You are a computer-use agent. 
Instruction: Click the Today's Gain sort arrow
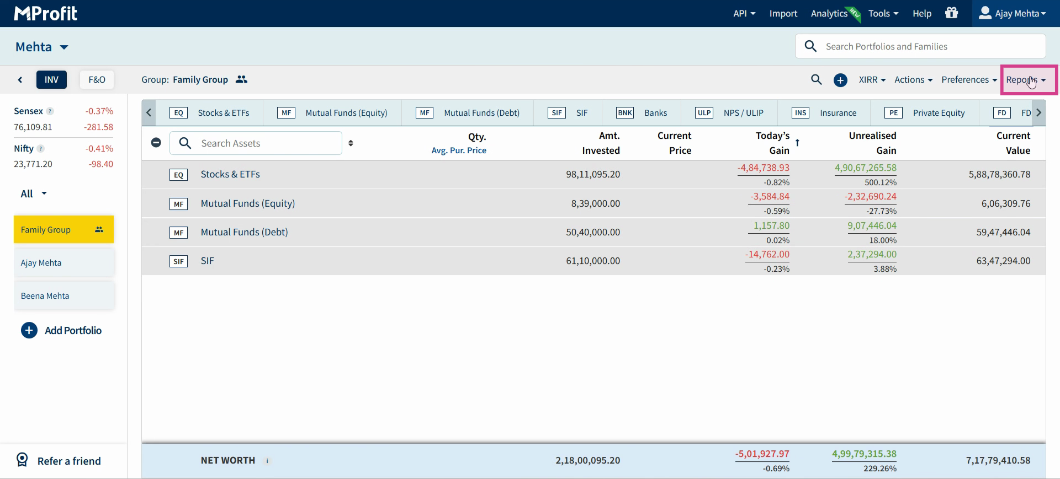click(797, 143)
